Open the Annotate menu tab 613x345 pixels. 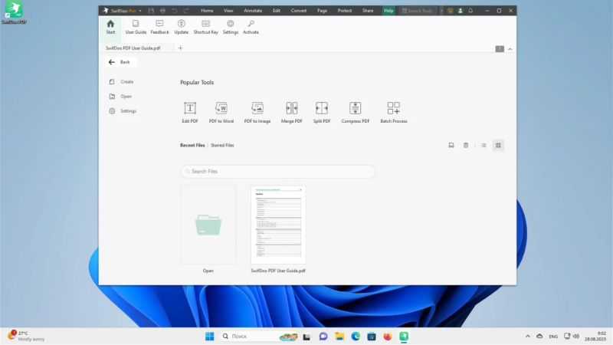tap(253, 11)
